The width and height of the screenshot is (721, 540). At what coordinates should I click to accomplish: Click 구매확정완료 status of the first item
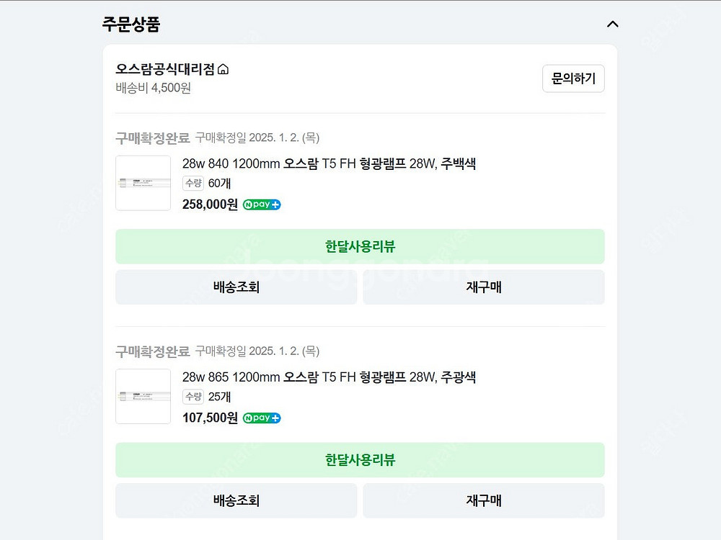pyautogui.click(x=152, y=138)
